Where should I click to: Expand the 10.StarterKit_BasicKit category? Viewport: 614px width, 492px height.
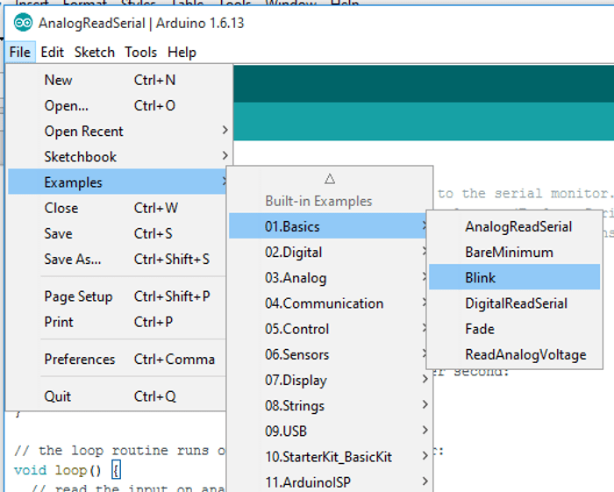coord(329,457)
